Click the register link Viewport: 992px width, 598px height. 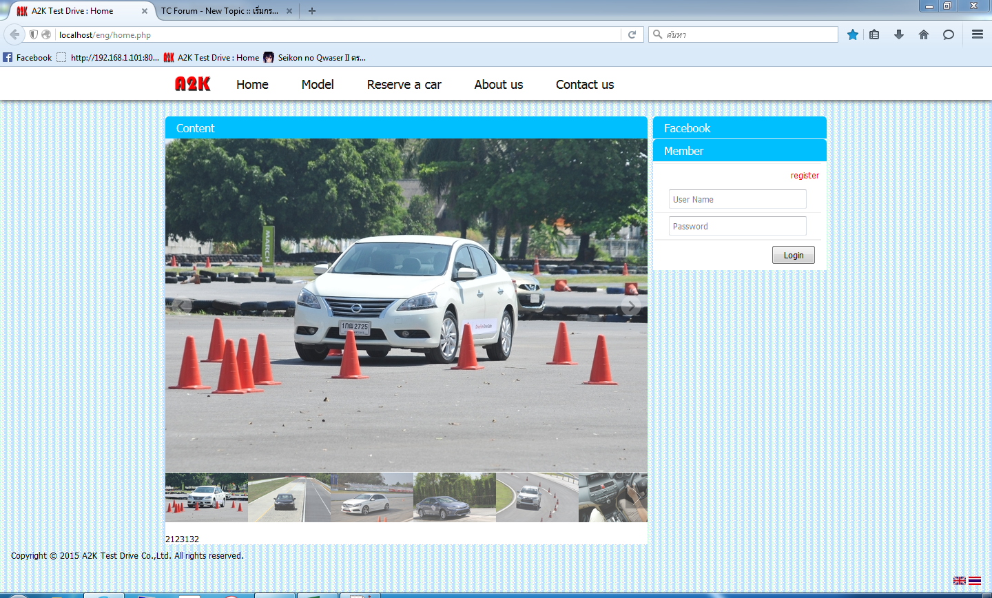click(805, 176)
